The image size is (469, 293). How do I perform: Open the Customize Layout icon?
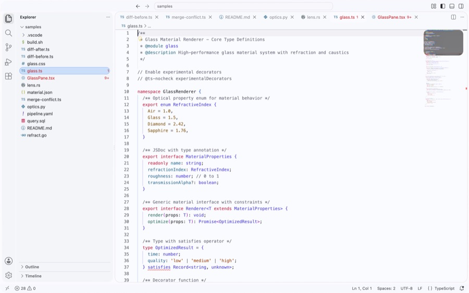click(434, 6)
